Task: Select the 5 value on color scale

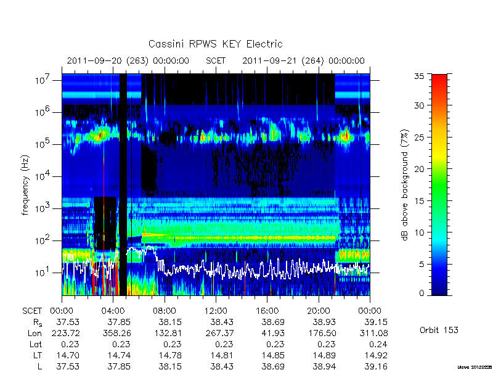Action: (x=422, y=264)
